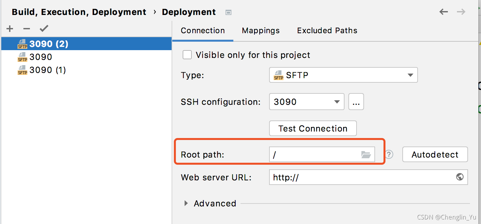Expand the Advanced section
The image size is (481, 224).
click(186, 203)
